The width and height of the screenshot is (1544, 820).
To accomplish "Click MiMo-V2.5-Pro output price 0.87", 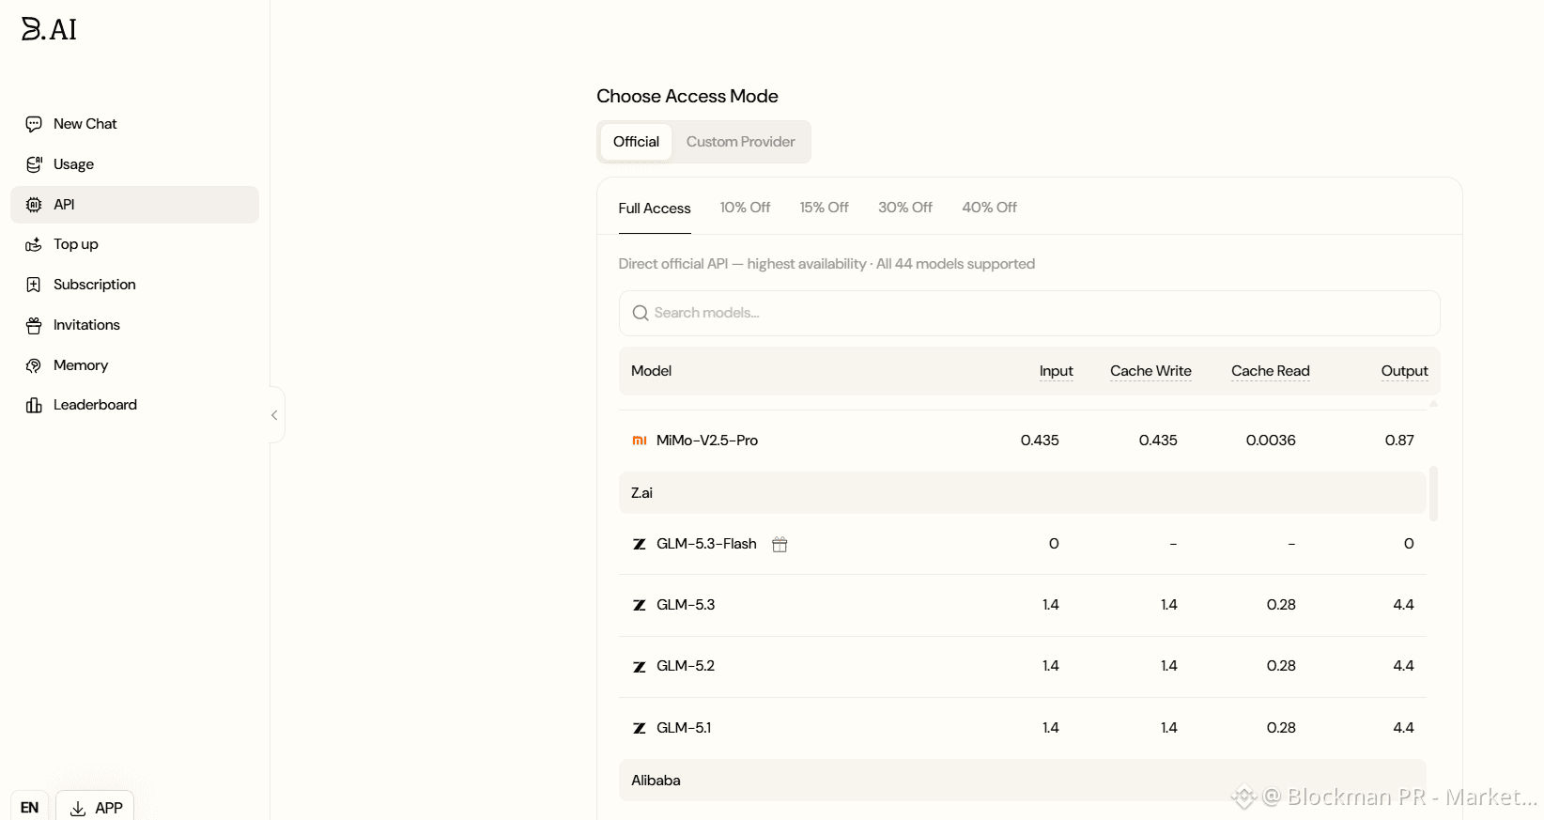I will (1399, 441).
